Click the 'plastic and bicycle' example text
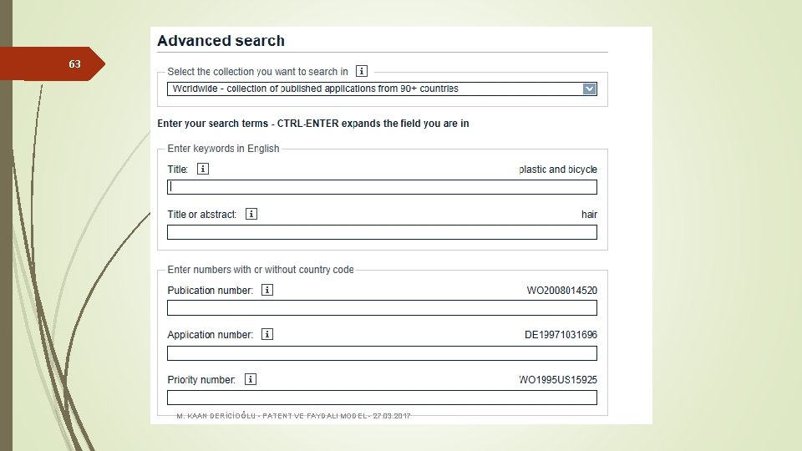802x451 pixels. click(558, 170)
